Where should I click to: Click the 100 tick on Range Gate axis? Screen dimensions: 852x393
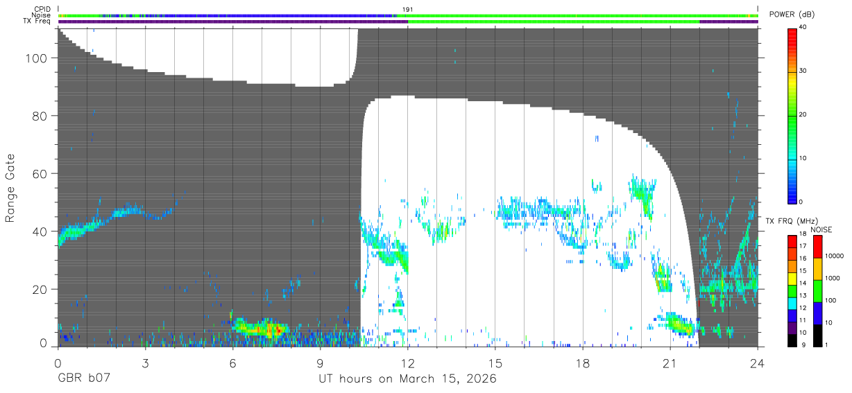pos(36,58)
